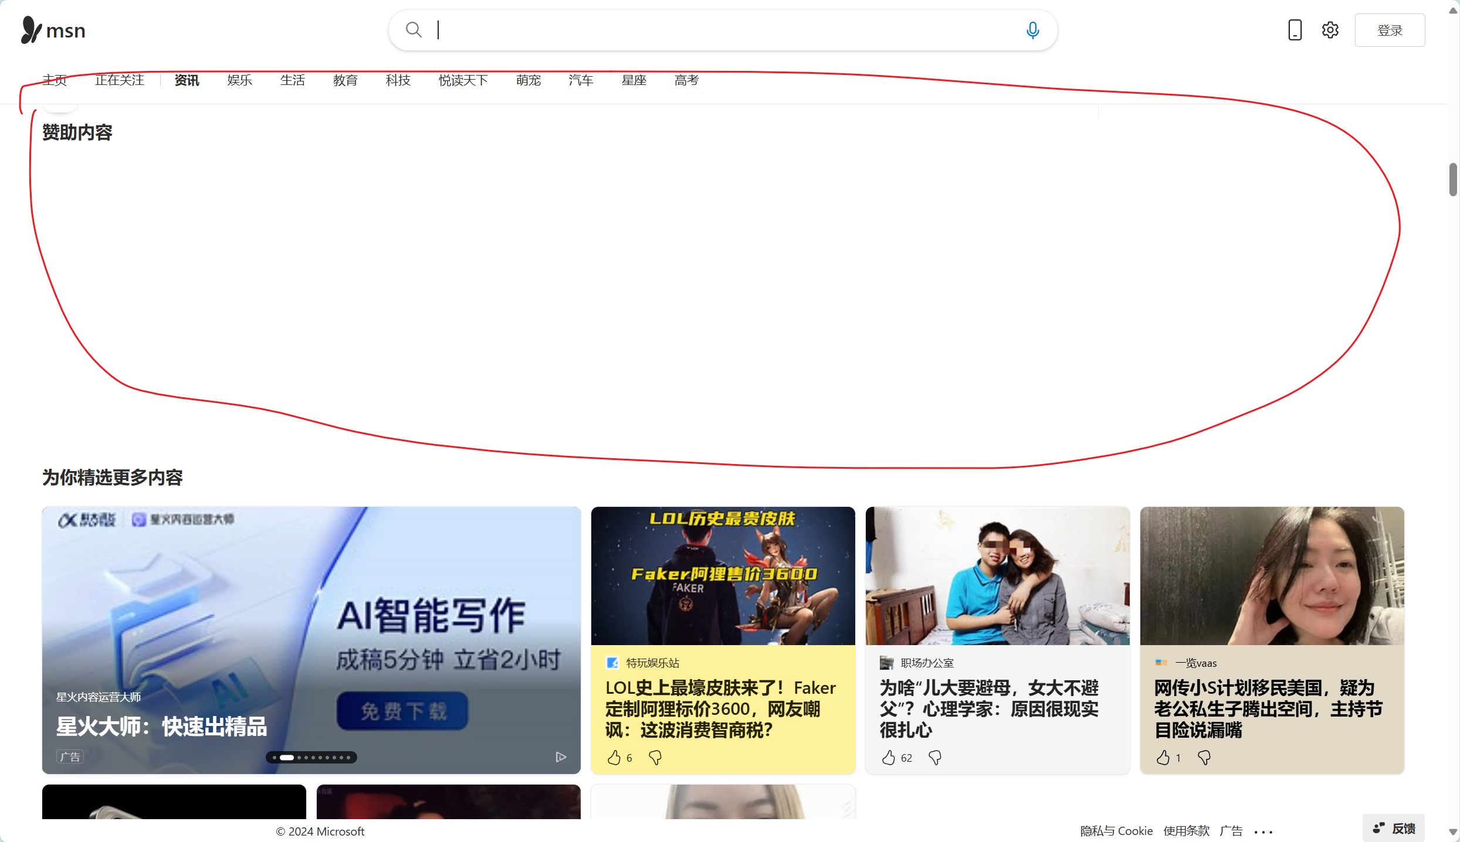
Task: Open the 科技 tab
Action: (x=398, y=80)
